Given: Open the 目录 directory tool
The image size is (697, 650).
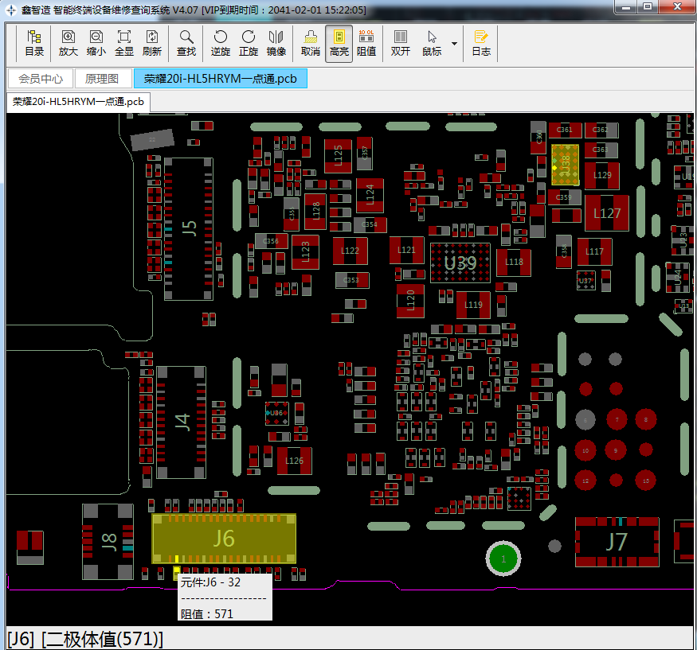Looking at the screenshot, I should [x=34, y=43].
